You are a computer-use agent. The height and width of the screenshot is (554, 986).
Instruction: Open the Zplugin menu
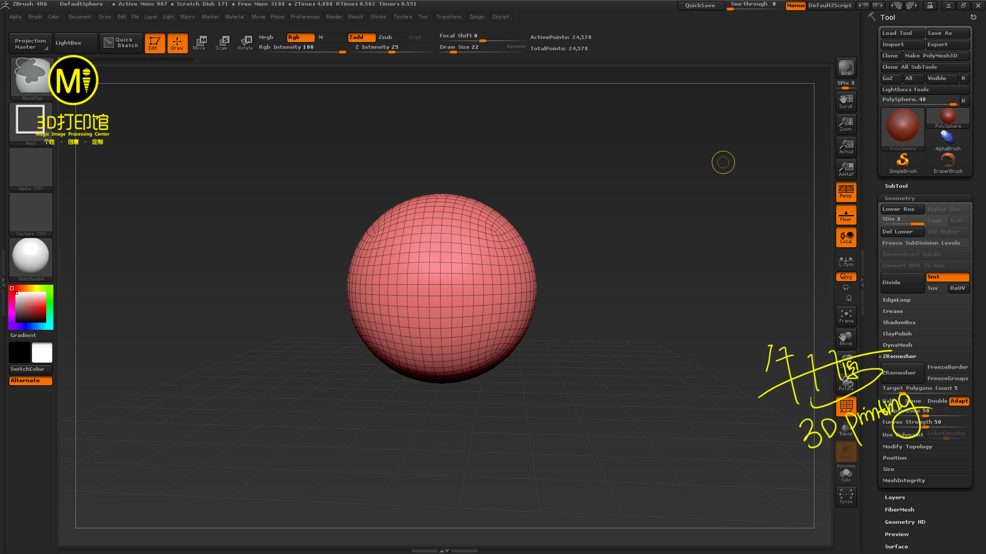click(x=477, y=17)
